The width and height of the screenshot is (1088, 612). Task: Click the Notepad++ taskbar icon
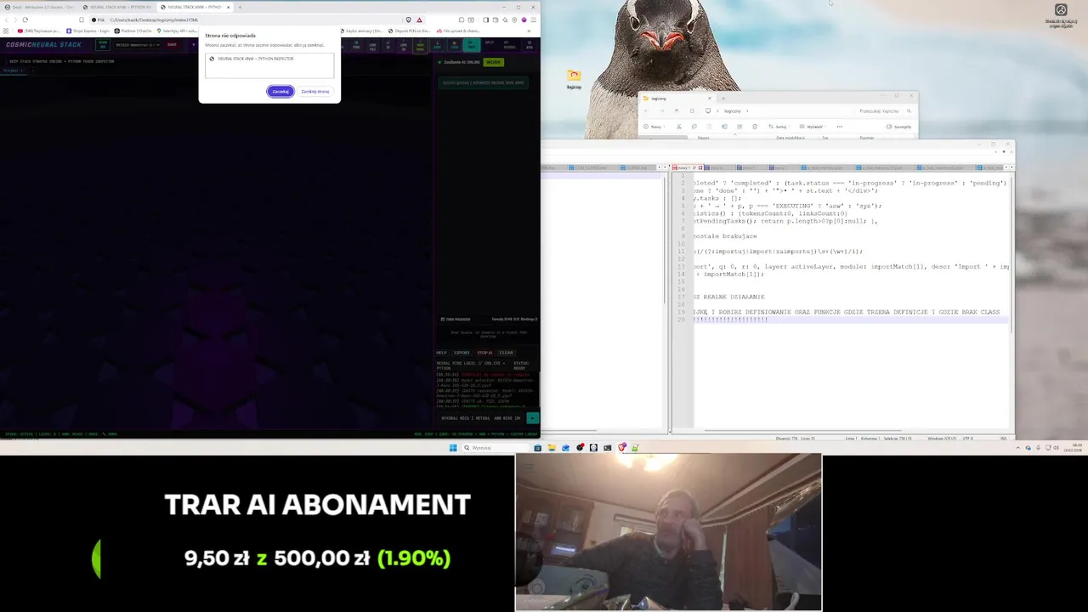point(635,448)
